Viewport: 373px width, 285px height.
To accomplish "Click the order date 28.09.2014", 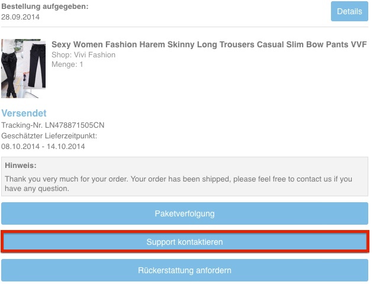I will tap(21, 17).
